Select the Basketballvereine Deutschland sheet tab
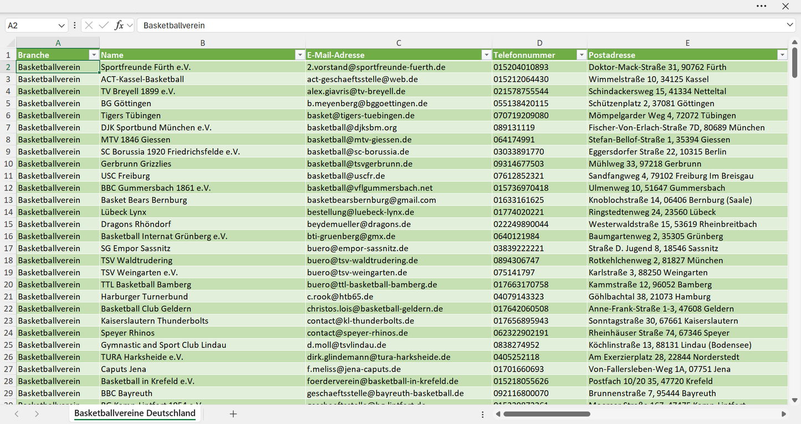Viewport: 801px width, 424px height. (135, 413)
